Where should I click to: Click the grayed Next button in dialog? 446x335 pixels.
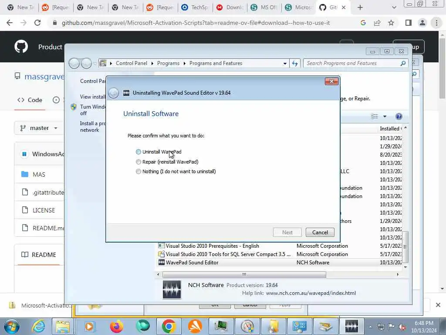coord(287,232)
